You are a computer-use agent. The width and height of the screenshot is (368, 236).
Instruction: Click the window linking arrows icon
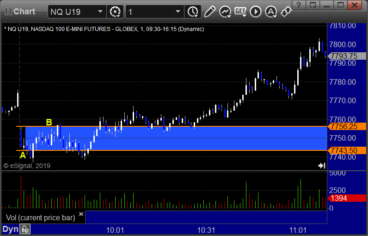coord(286,12)
